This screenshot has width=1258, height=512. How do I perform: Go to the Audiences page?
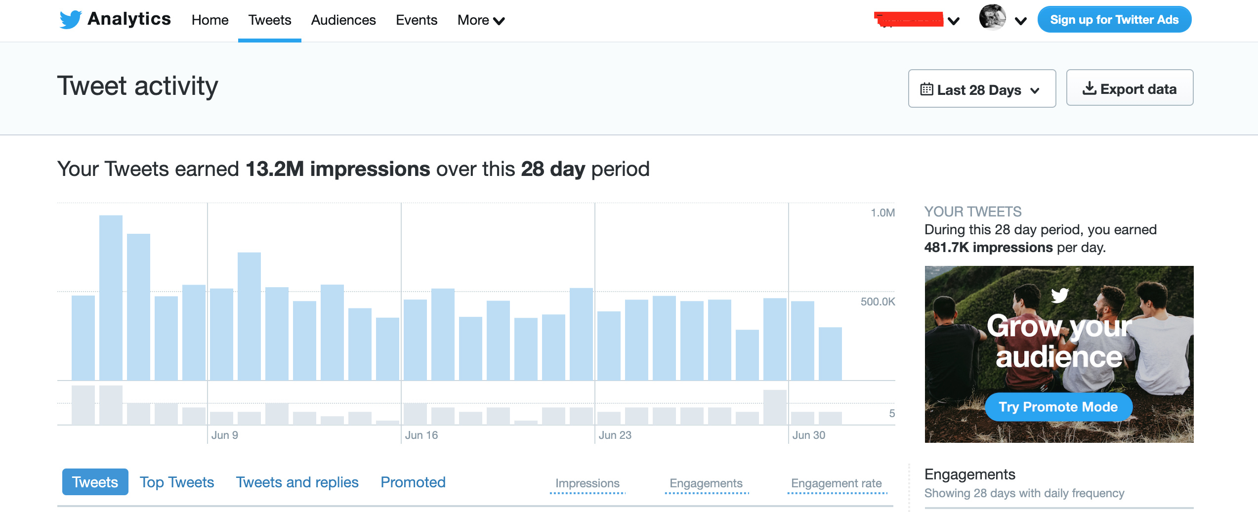[343, 20]
